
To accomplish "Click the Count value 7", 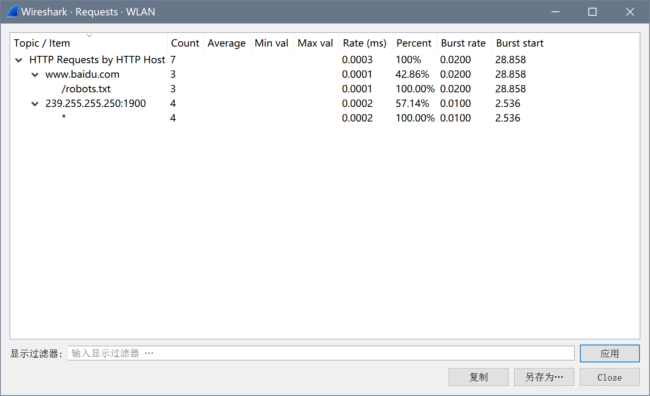I will [x=173, y=60].
